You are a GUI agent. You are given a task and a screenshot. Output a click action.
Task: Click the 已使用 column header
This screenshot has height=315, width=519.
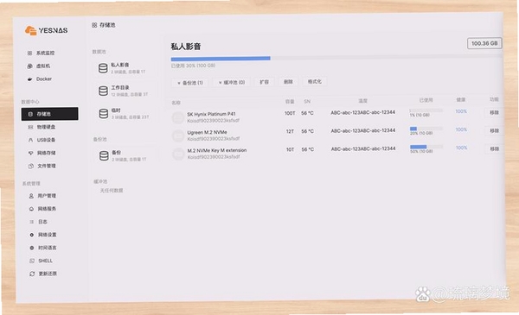coord(426,100)
